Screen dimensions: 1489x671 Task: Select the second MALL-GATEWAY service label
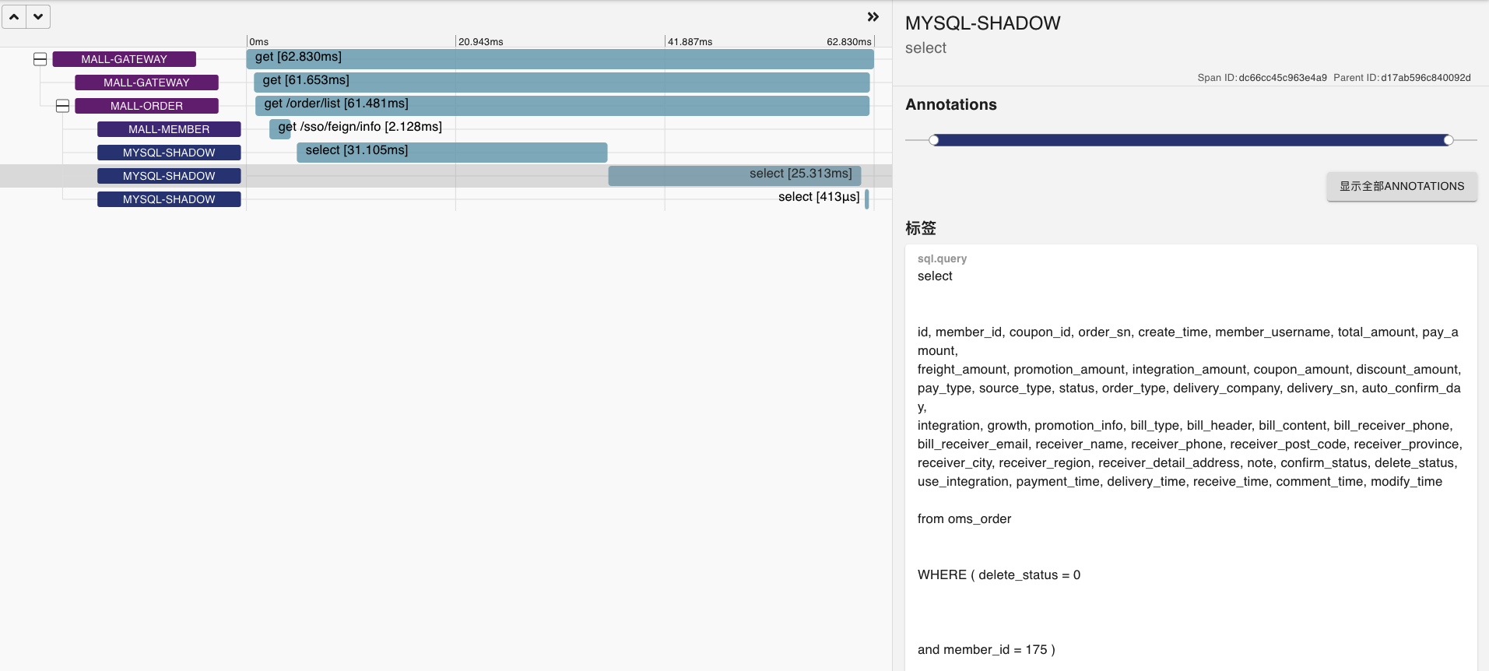tap(146, 83)
